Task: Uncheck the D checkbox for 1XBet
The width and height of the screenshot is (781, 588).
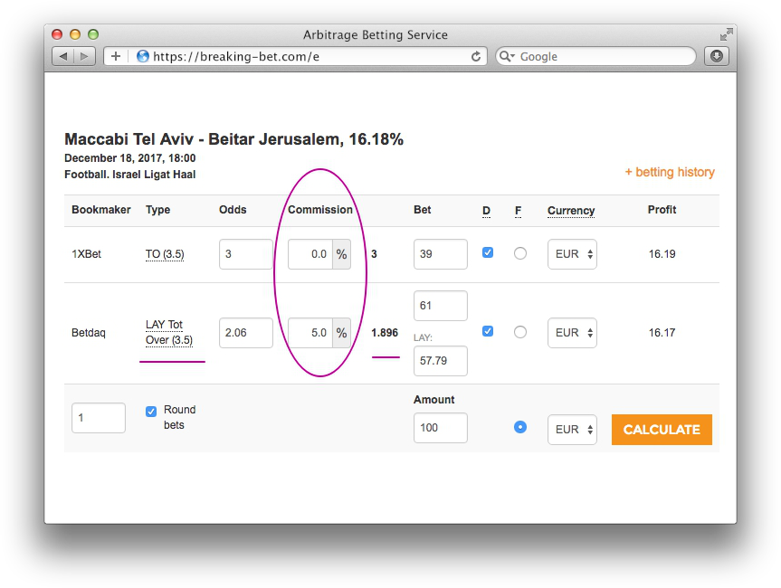Action: click(488, 253)
